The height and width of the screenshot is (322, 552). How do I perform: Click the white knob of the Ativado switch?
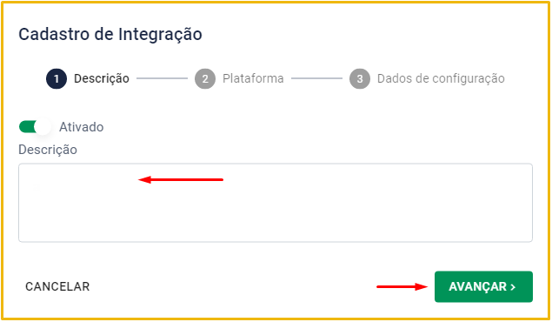click(x=43, y=127)
